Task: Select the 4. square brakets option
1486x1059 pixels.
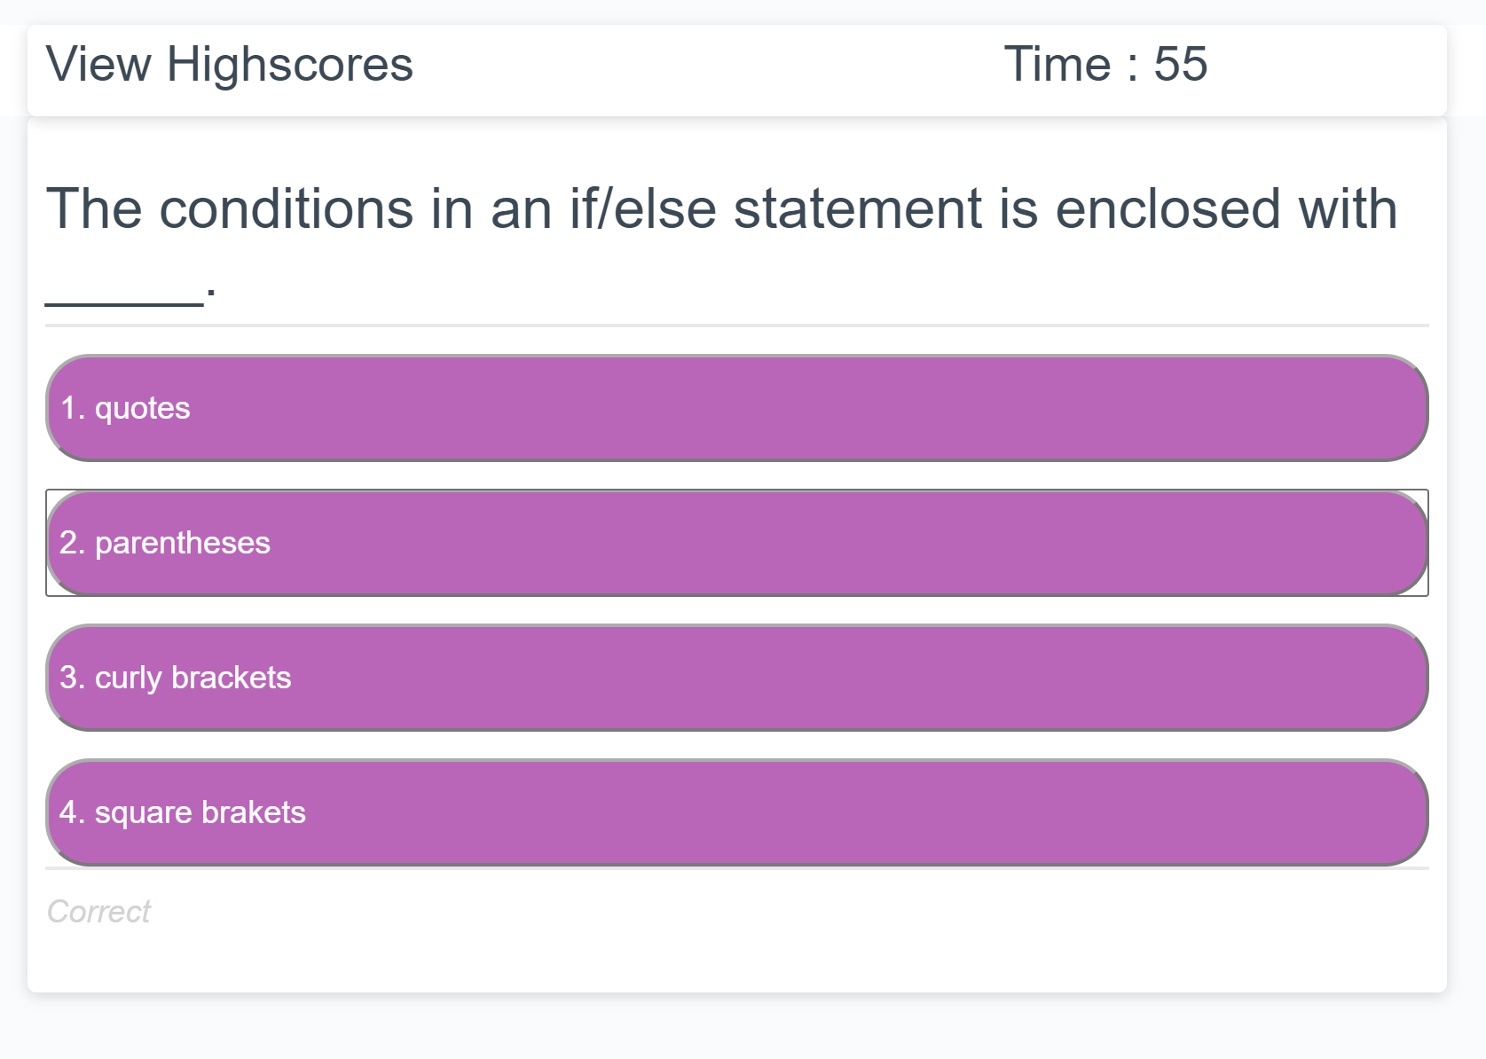Action: (736, 812)
